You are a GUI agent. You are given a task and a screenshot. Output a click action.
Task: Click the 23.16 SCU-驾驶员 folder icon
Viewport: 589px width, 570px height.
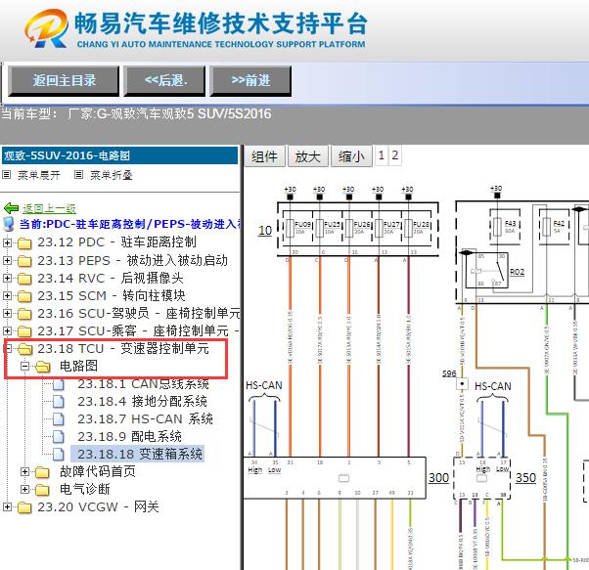(x=24, y=314)
